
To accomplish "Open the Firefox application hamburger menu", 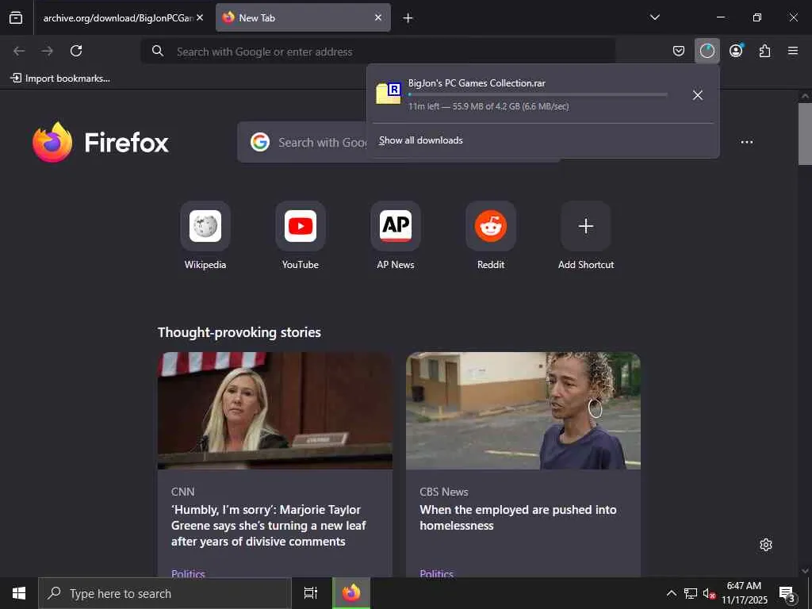I will (793, 51).
